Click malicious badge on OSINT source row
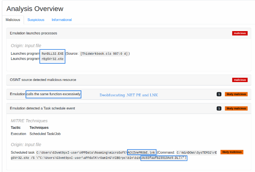The width and height of the screenshot is (255, 172). pos(240,80)
